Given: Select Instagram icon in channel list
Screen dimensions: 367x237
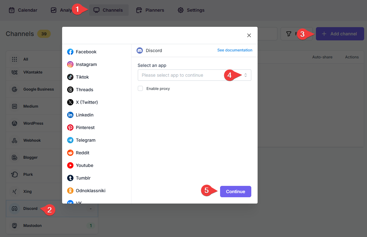Looking at the screenshot, I should [x=70, y=64].
